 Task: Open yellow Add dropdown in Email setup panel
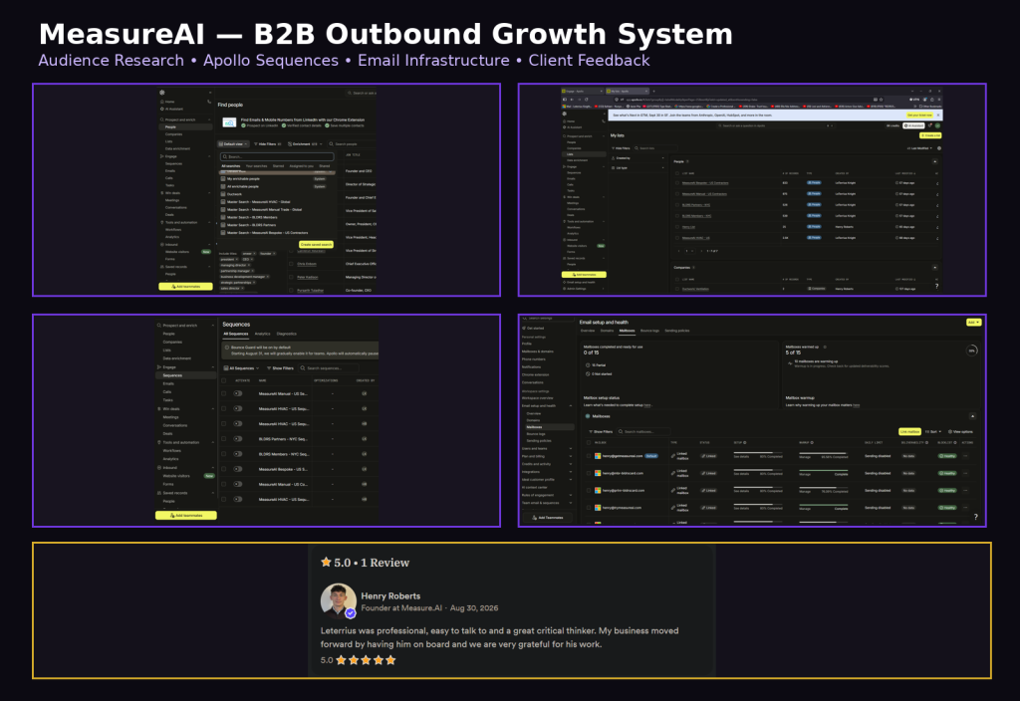[973, 323]
